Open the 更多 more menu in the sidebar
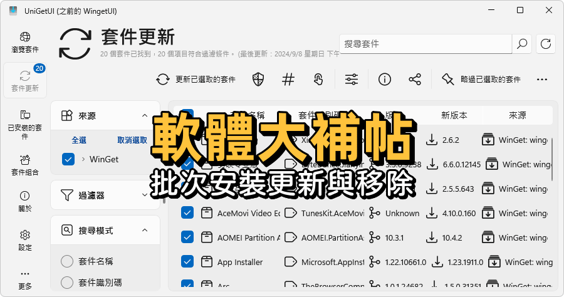This screenshot has width=564, height=297. (25, 279)
